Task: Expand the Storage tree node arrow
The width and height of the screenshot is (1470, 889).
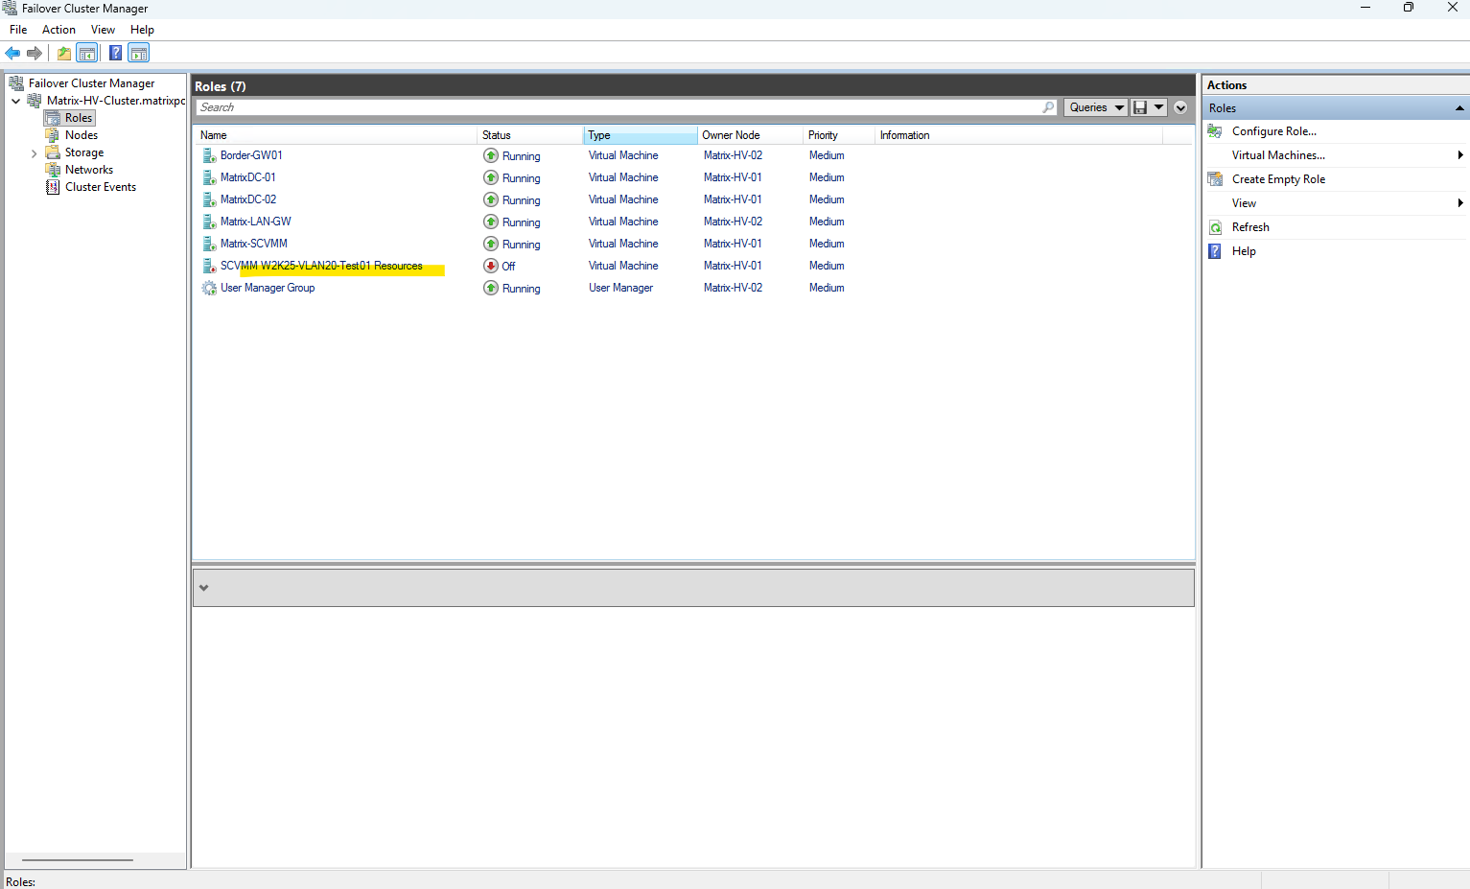Action: click(x=35, y=152)
